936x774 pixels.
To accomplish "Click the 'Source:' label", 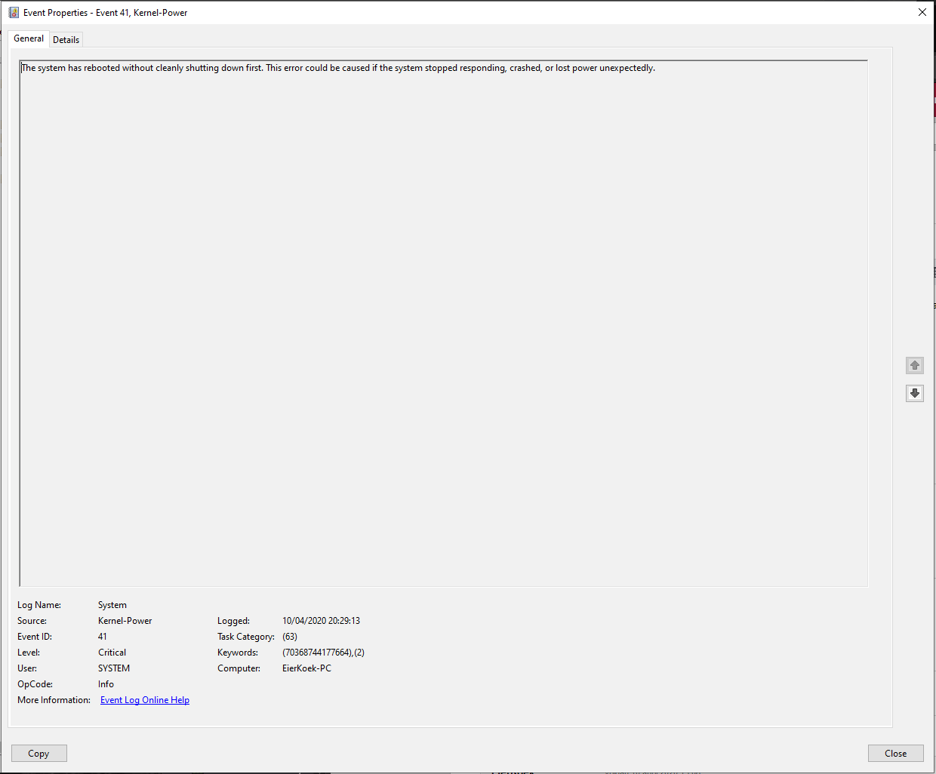I will (32, 621).
